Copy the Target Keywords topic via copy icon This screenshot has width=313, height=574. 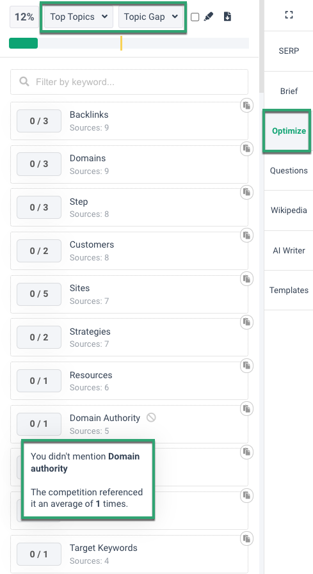(x=246, y=539)
